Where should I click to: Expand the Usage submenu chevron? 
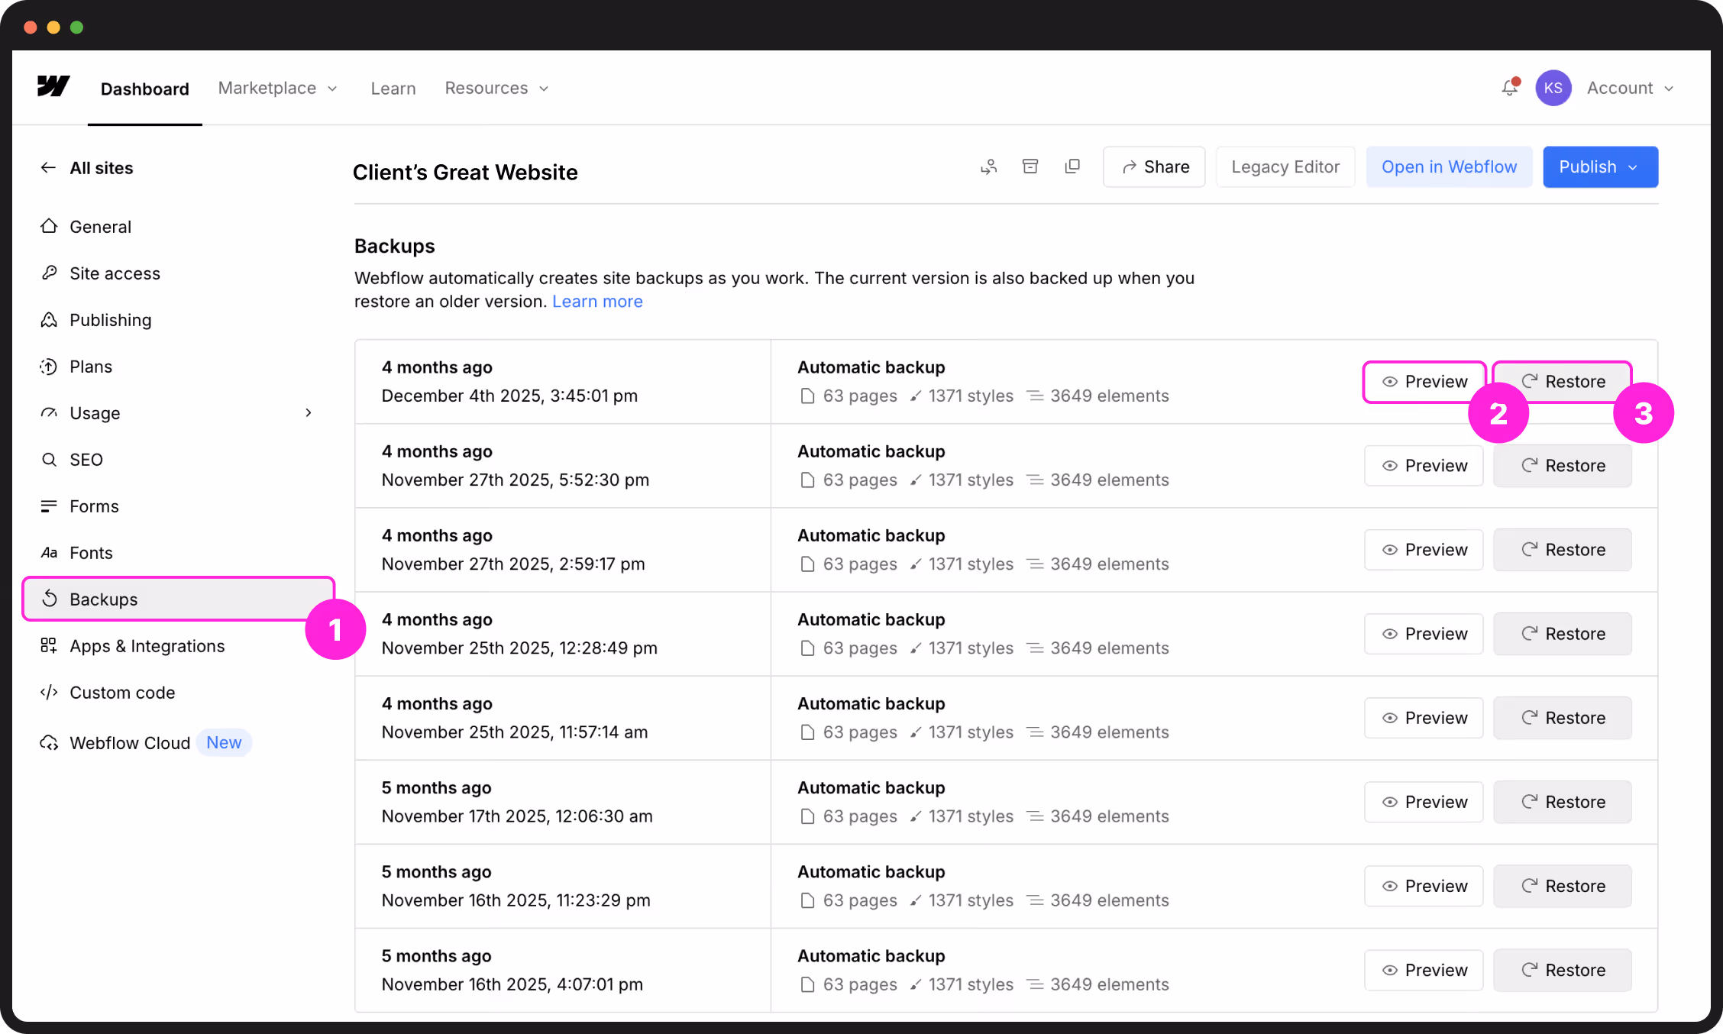(309, 413)
